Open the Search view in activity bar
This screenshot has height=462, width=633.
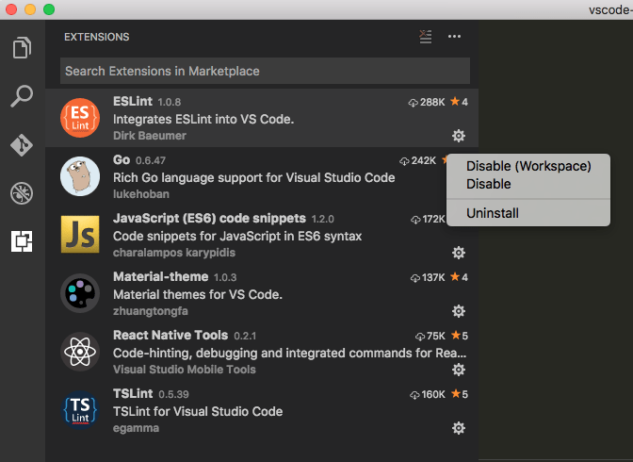click(22, 96)
